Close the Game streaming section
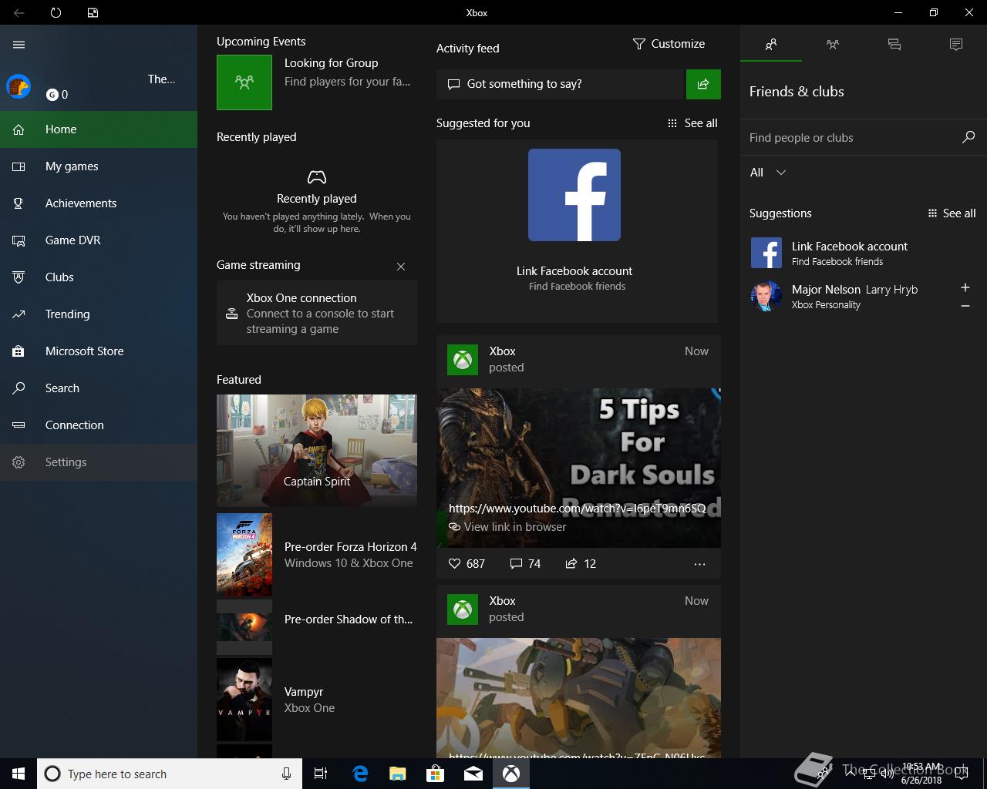Viewport: 987px width, 789px height. [x=401, y=267]
